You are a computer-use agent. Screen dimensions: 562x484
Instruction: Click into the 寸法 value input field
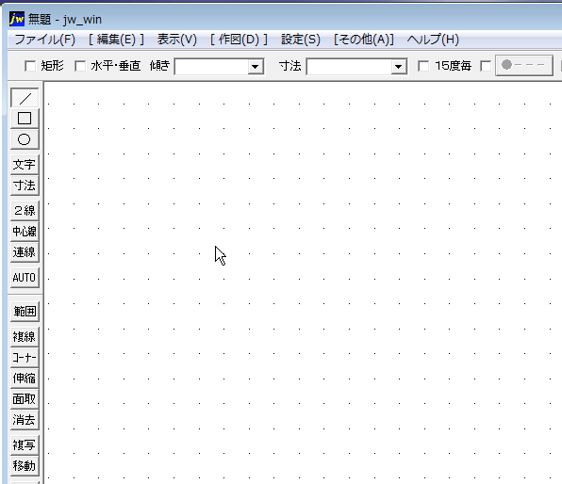349,67
